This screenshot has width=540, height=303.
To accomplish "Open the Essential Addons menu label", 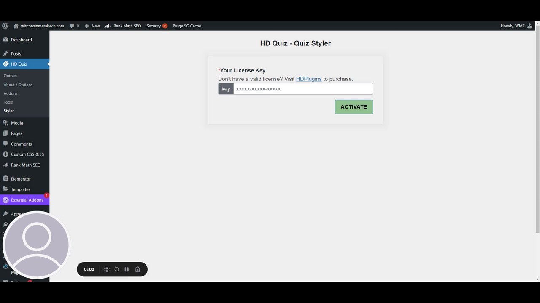I will coord(27,200).
